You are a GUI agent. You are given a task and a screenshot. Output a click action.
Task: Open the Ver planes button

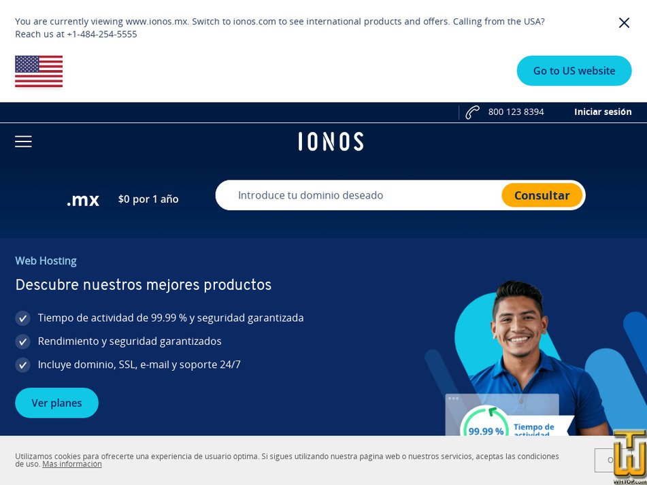point(57,403)
